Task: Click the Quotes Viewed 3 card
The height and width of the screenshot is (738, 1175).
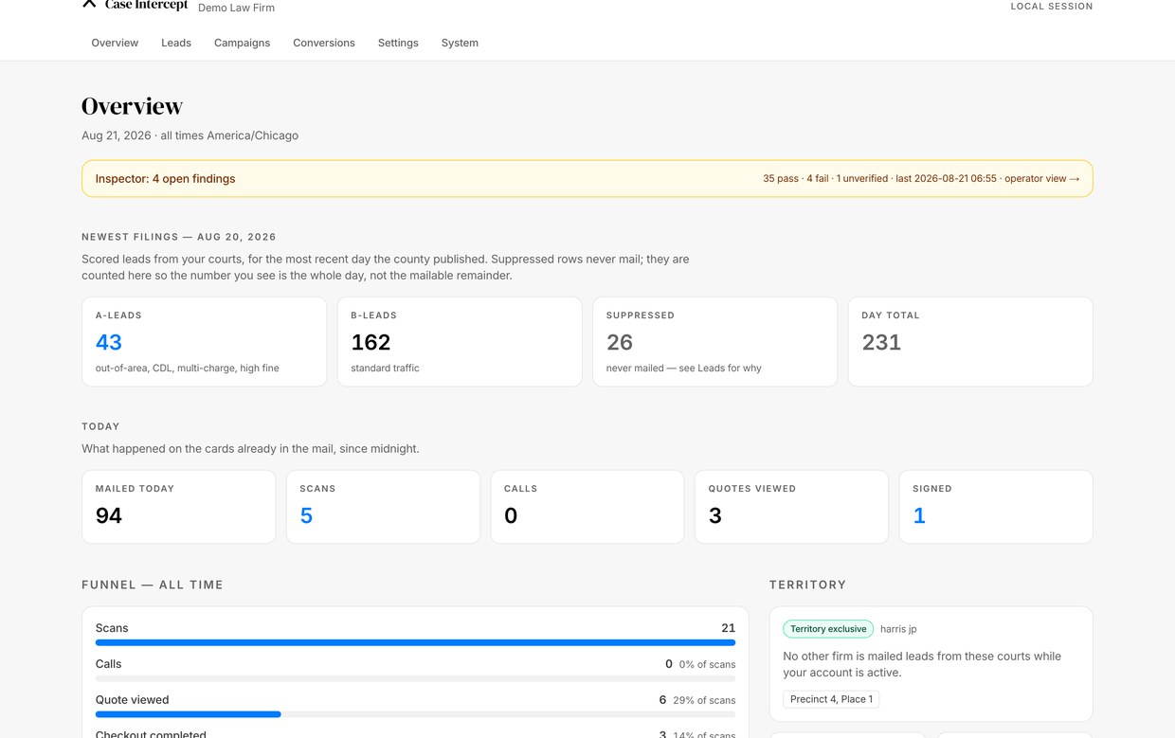Action: tap(791, 507)
